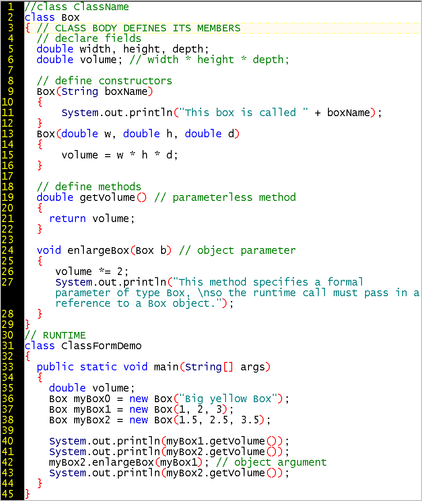The image size is (422, 501).
Task: Click line number 23 in the gutter
Action: (8, 240)
